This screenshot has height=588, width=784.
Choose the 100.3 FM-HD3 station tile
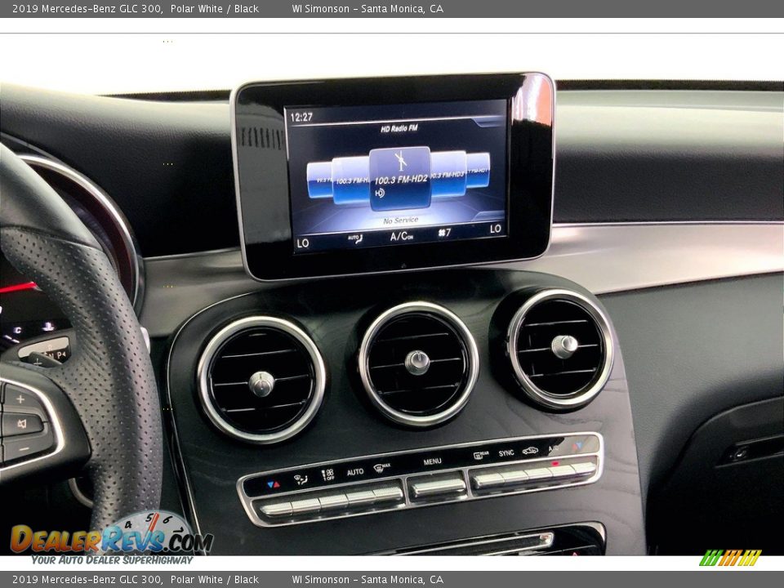point(448,174)
